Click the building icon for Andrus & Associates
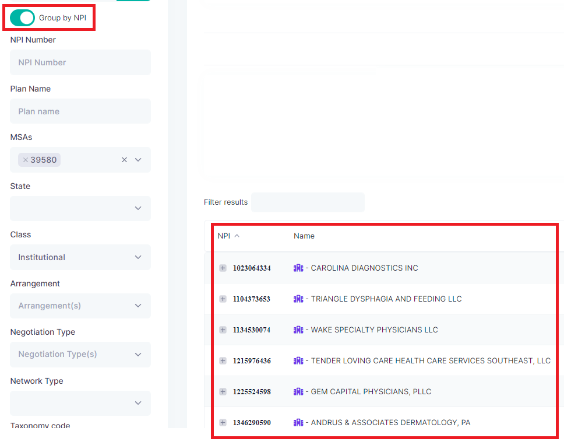564x445 pixels. pos(298,423)
